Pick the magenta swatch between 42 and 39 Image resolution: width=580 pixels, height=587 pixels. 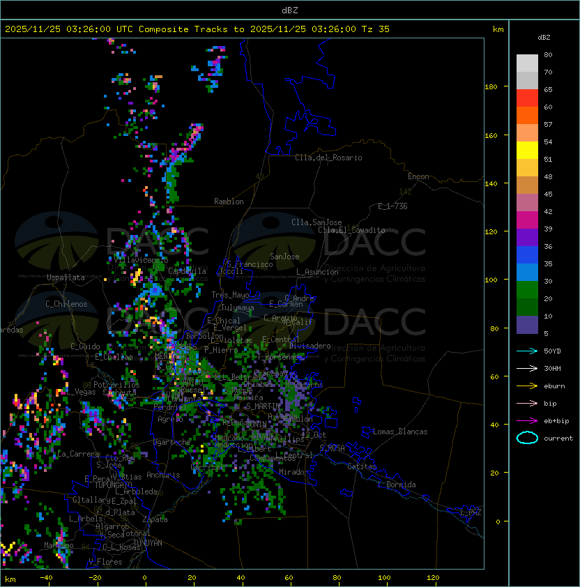[x=527, y=220]
